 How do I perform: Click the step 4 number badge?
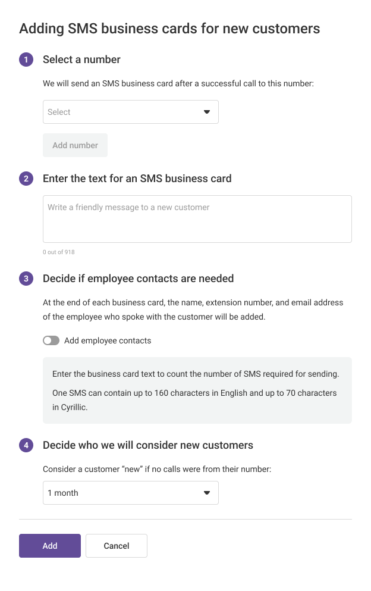26,445
